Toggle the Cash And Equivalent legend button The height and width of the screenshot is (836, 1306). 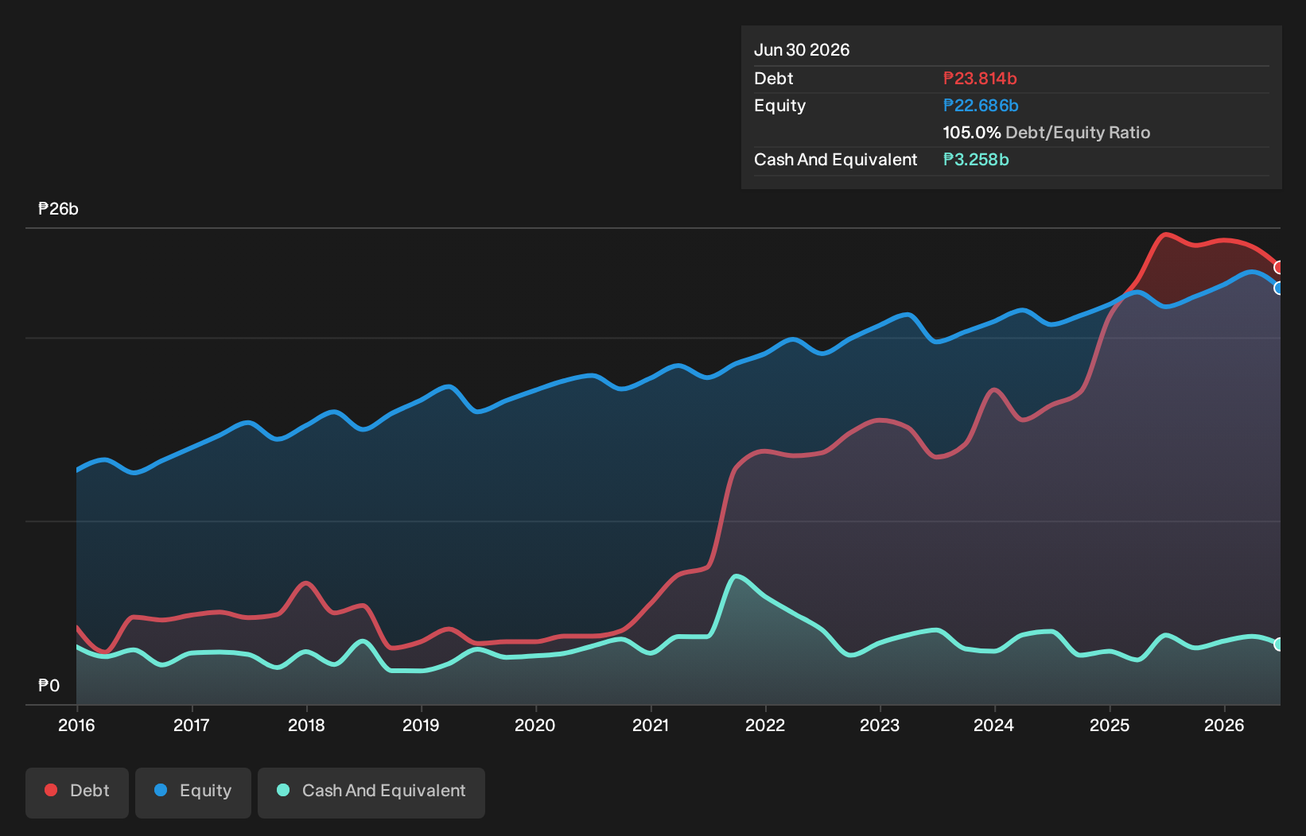point(371,792)
